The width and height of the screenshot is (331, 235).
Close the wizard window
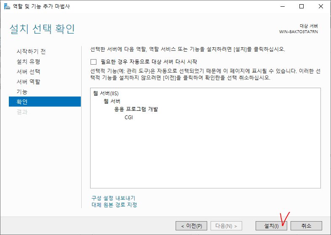[x=320, y=6]
